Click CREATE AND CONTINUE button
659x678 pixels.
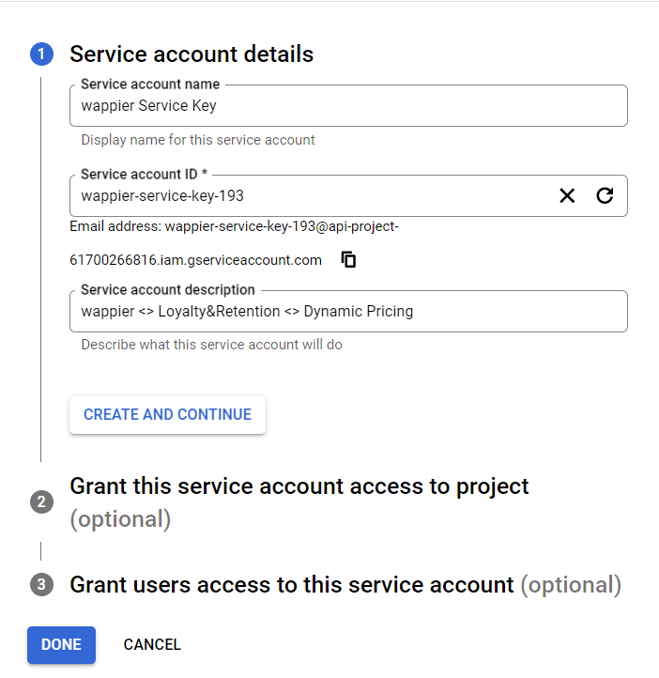(x=168, y=415)
